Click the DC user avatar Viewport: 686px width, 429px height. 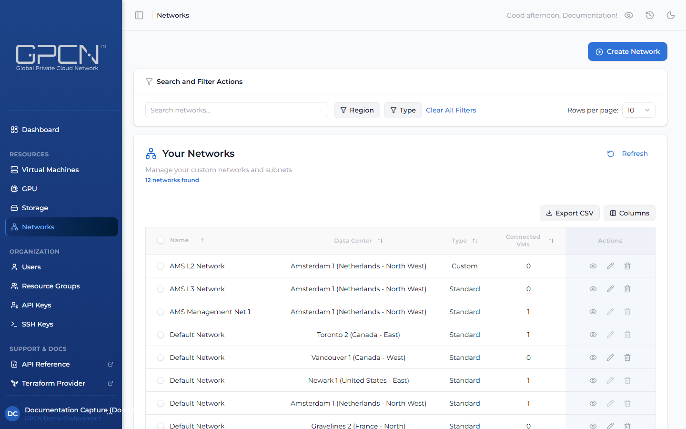[12, 414]
